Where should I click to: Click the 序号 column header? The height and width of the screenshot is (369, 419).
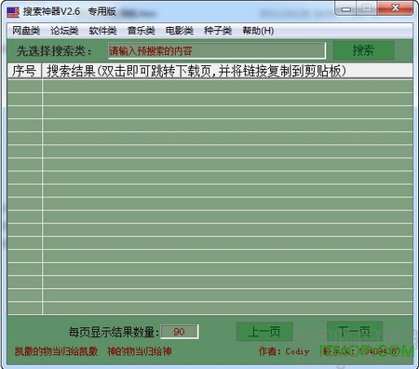24,72
